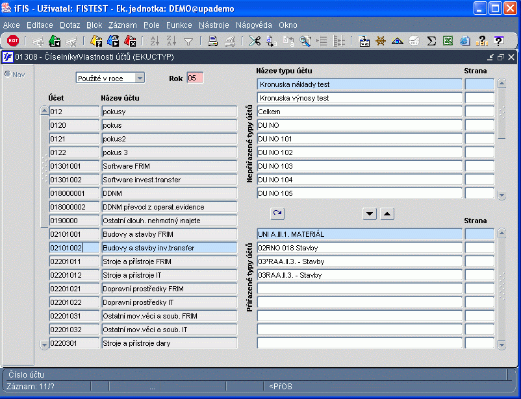Screen dimensions: 521x399
Task: Click the blue execute-query folder icon
Action: (113, 41)
